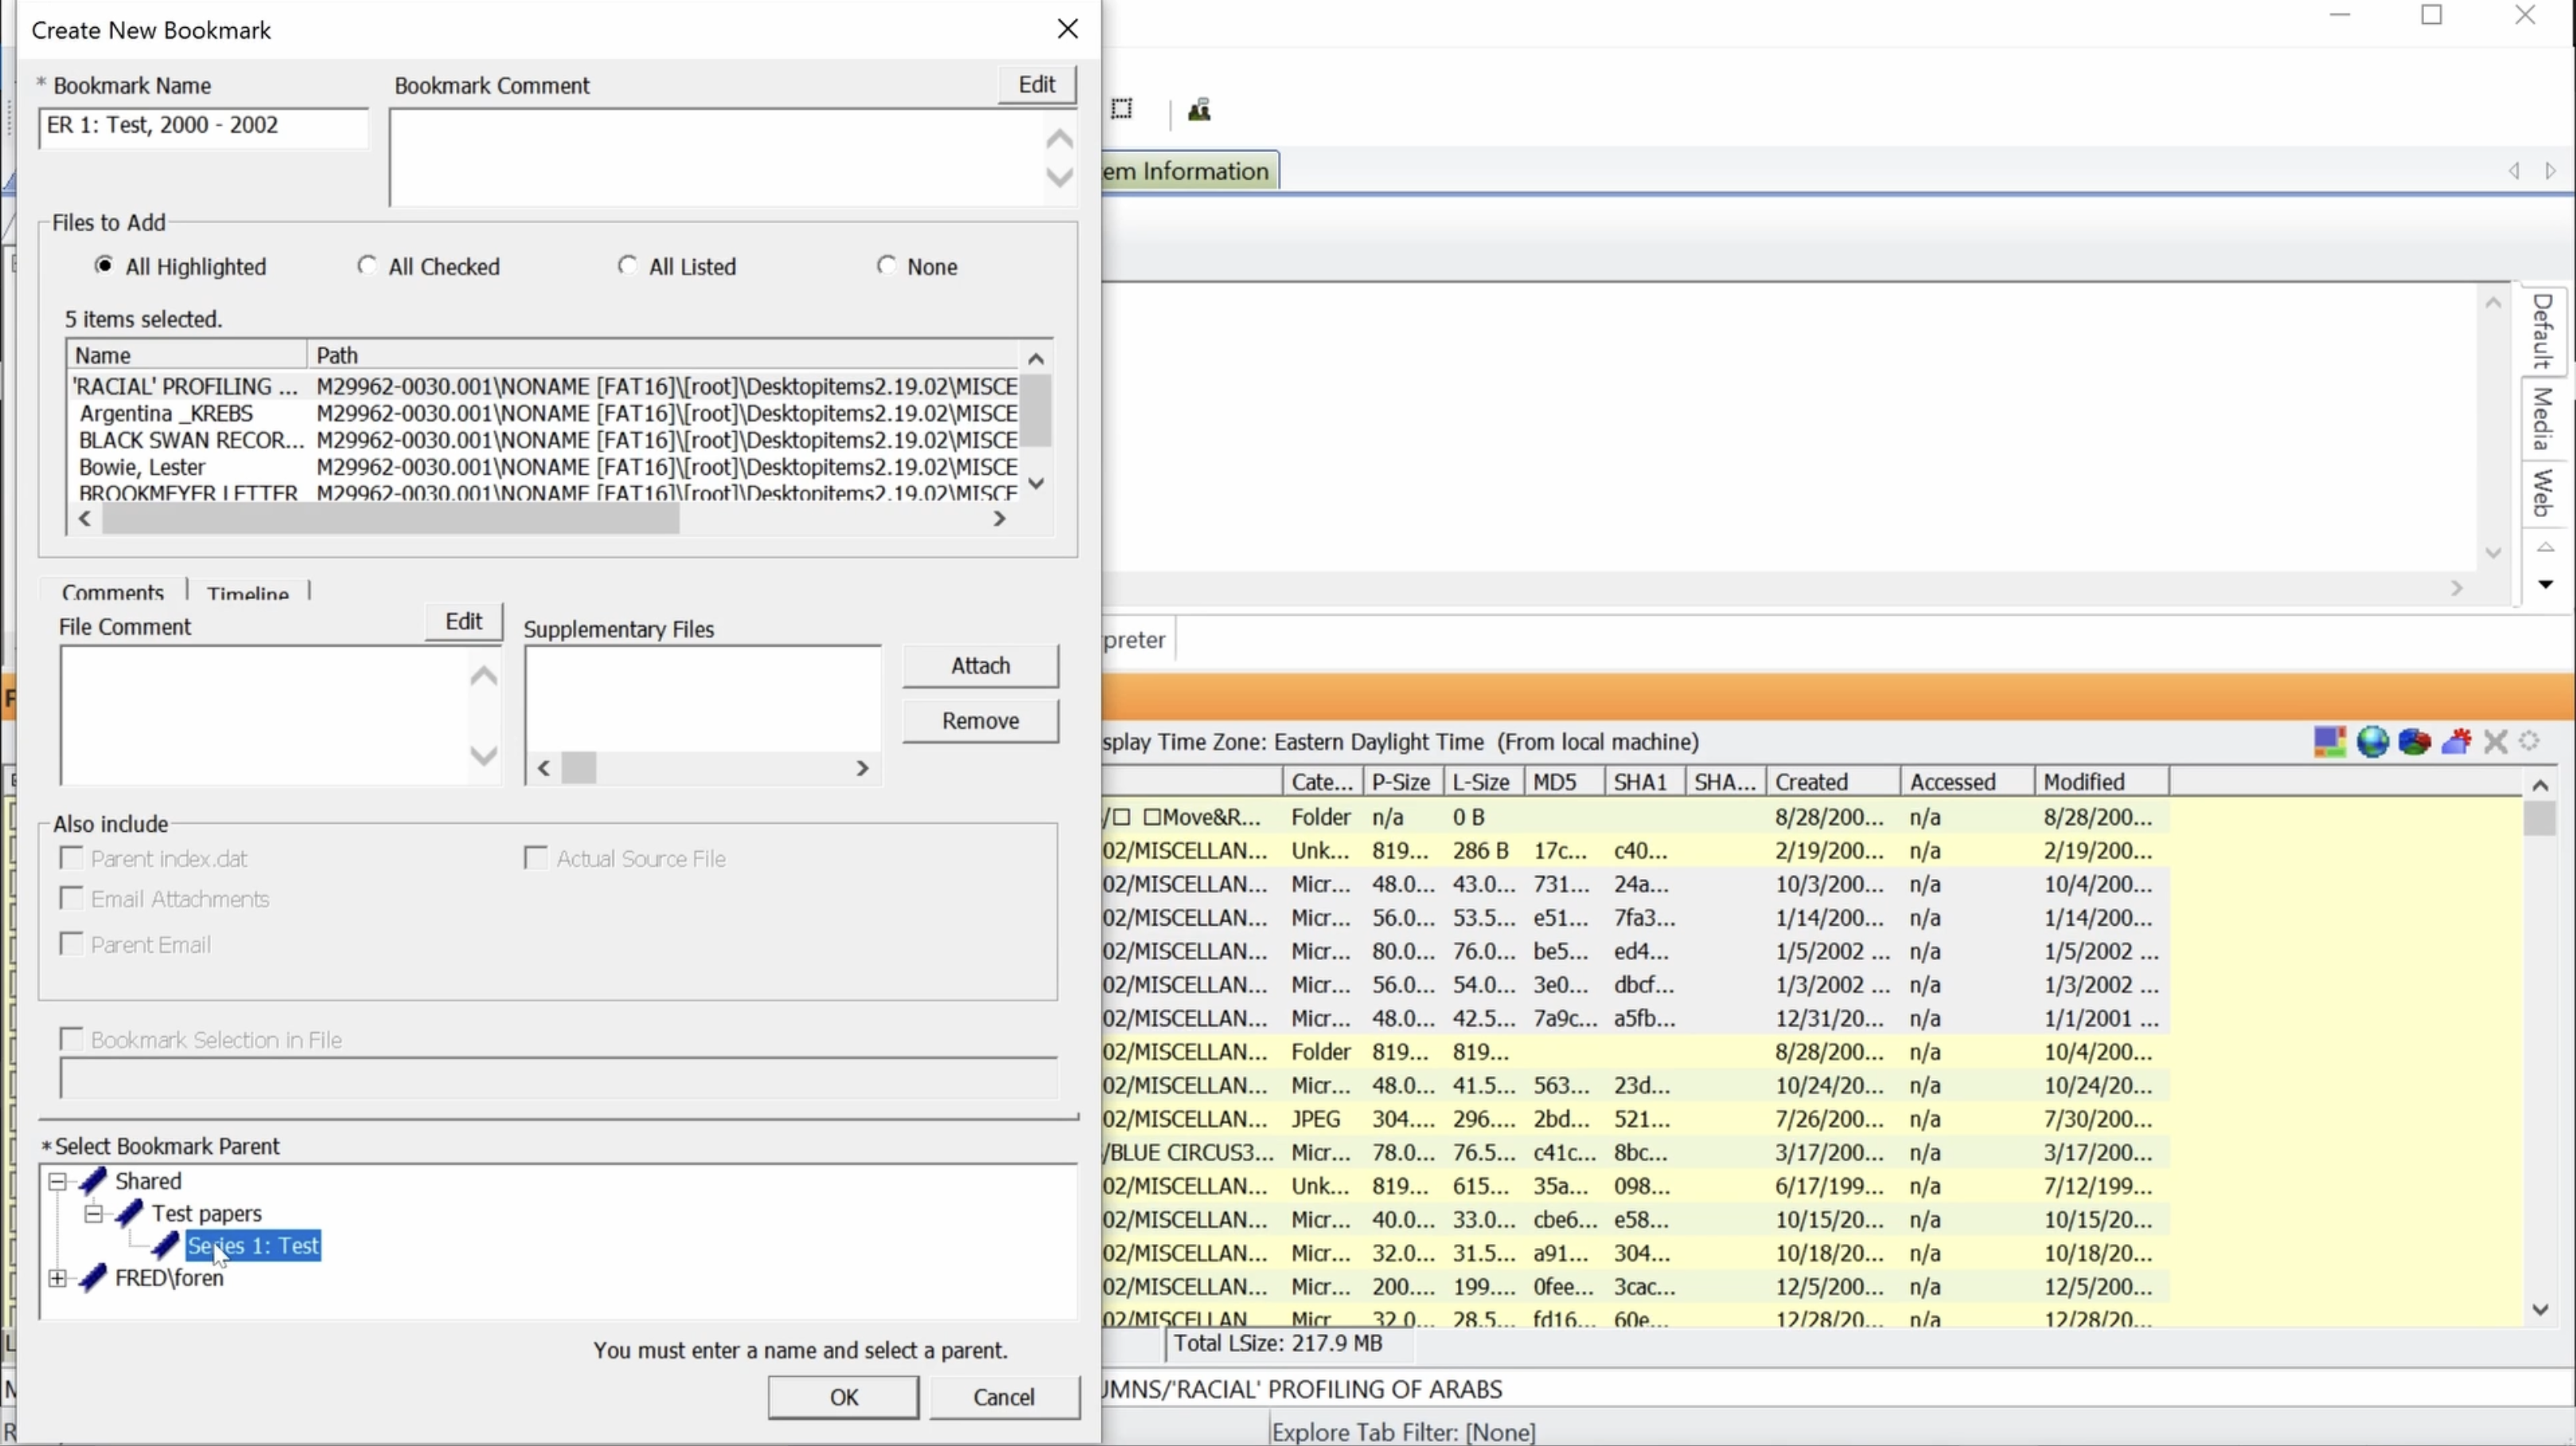Click the Attach button

click(980, 666)
